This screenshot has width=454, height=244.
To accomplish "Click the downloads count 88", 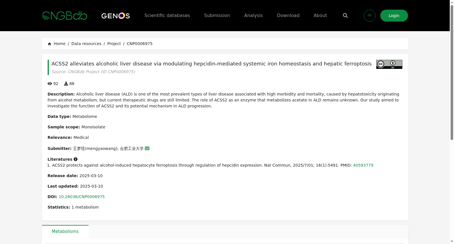I will pyautogui.click(x=72, y=84).
